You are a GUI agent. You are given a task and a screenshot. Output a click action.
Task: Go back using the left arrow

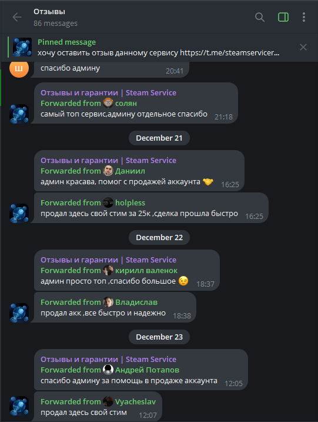17,17
